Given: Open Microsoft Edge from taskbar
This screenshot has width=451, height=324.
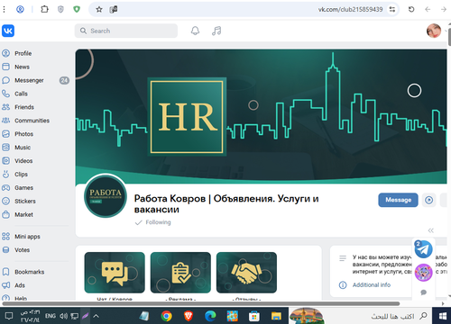Looking at the screenshot, I should coord(210,316).
